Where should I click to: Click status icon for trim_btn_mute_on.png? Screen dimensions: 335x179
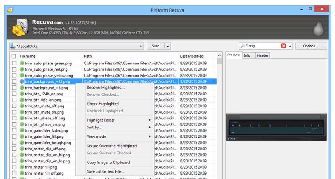point(21,112)
